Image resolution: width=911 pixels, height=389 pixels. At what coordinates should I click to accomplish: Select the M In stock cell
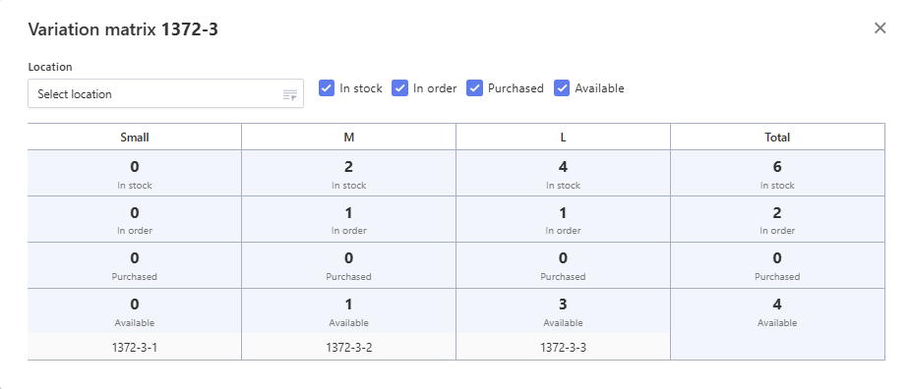pyautogui.click(x=348, y=173)
